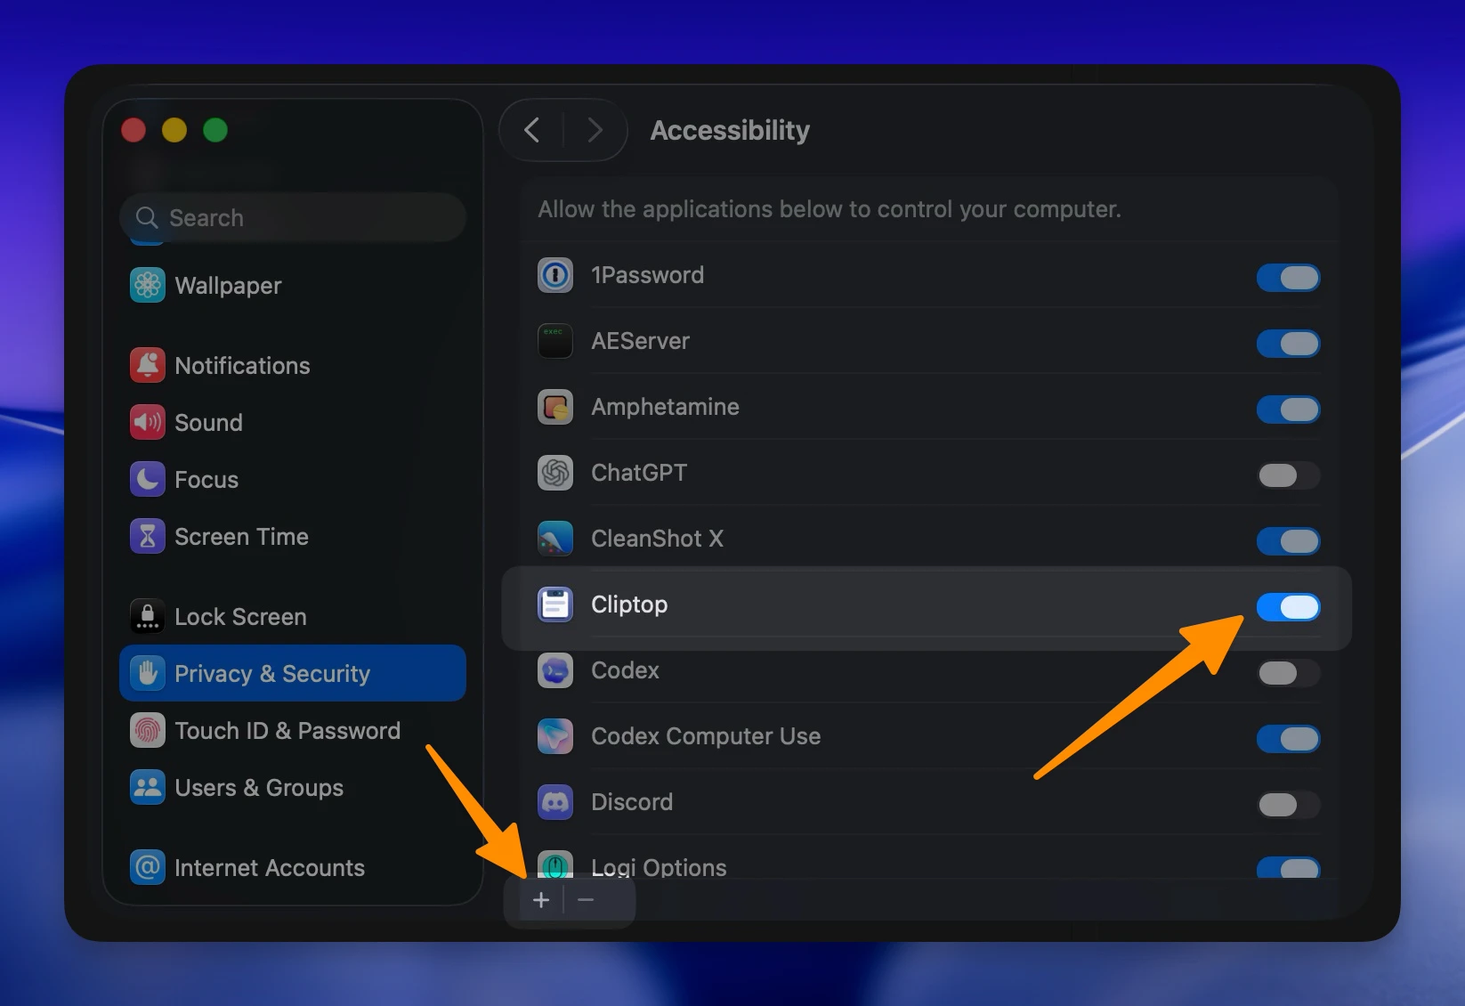Select Privacy & Security item
Screen dimensions: 1465x1006
coord(293,673)
